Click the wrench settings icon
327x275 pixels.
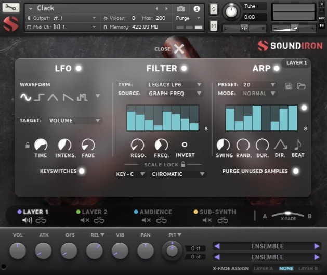11,8
